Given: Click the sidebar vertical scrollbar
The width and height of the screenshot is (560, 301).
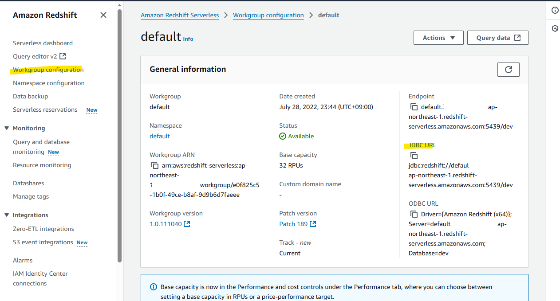Looking at the screenshot, I should pyautogui.click(x=119, y=135).
